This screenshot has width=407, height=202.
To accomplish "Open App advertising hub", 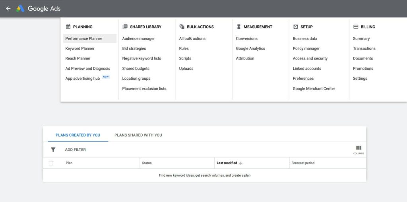I will tap(83, 78).
